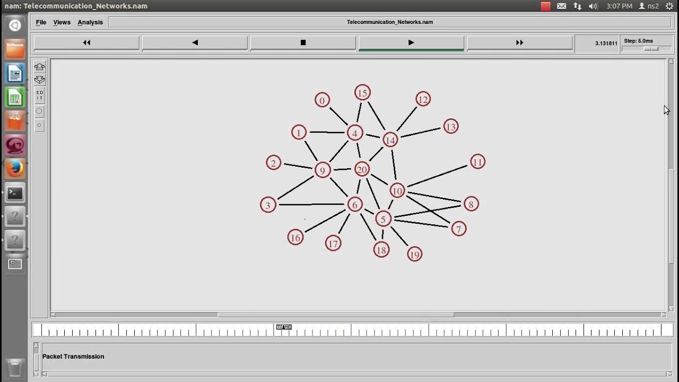Screen dimensions: 679x382
Task: Open the Terminal from the dock
Action: pyautogui.click(x=15, y=193)
